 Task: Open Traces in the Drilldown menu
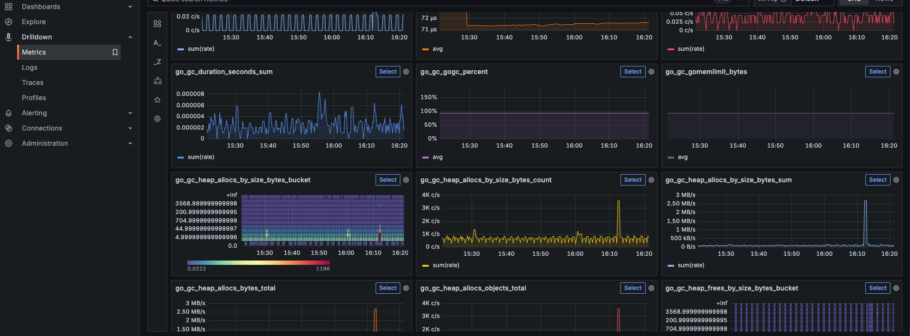33,83
